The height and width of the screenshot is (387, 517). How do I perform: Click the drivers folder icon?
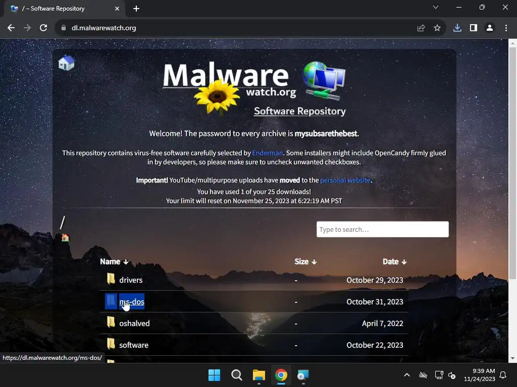tap(111, 279)
